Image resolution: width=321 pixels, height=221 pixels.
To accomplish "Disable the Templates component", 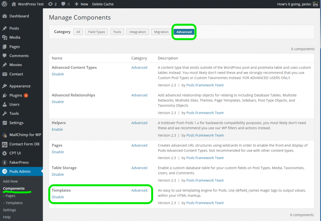I will pos(57,197).
